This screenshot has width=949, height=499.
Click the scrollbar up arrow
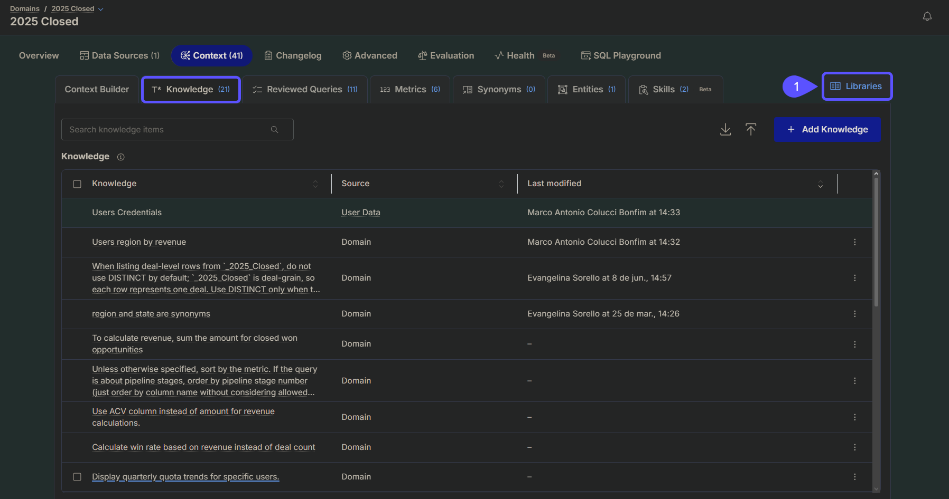876,174
